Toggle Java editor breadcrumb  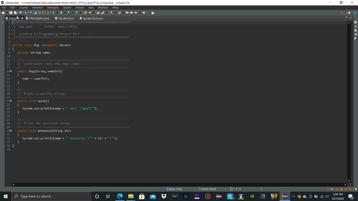tap(31, 13)
